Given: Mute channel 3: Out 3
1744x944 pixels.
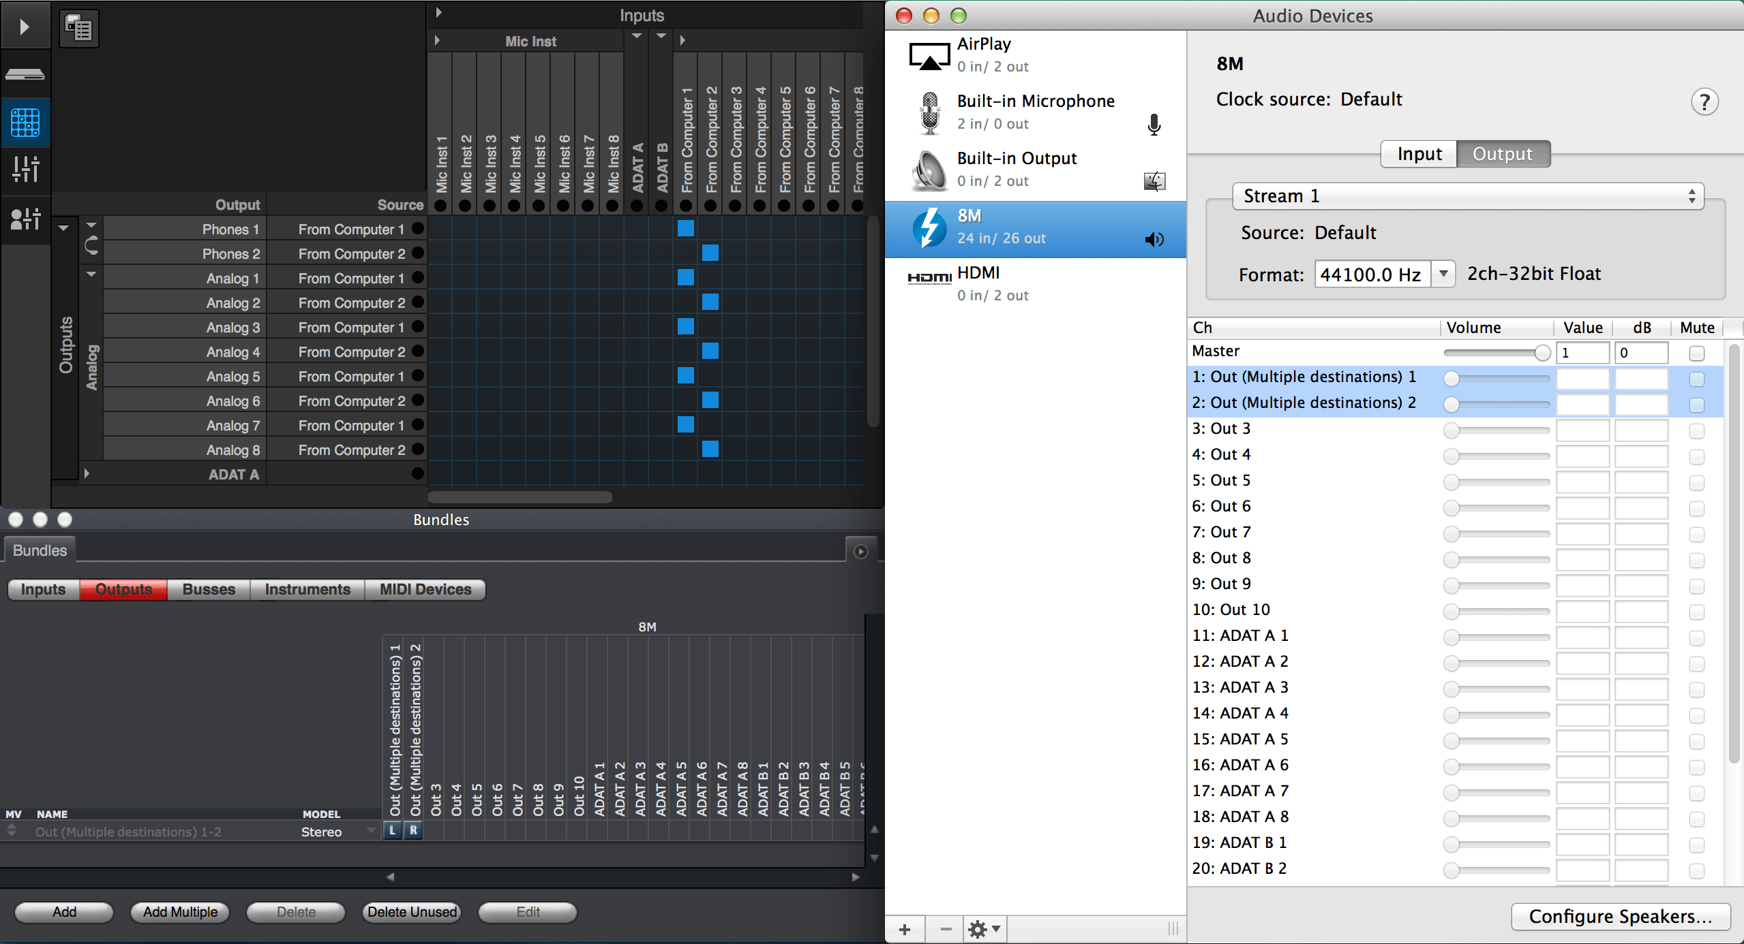Looking at the screenshot, I should 1696,430.
